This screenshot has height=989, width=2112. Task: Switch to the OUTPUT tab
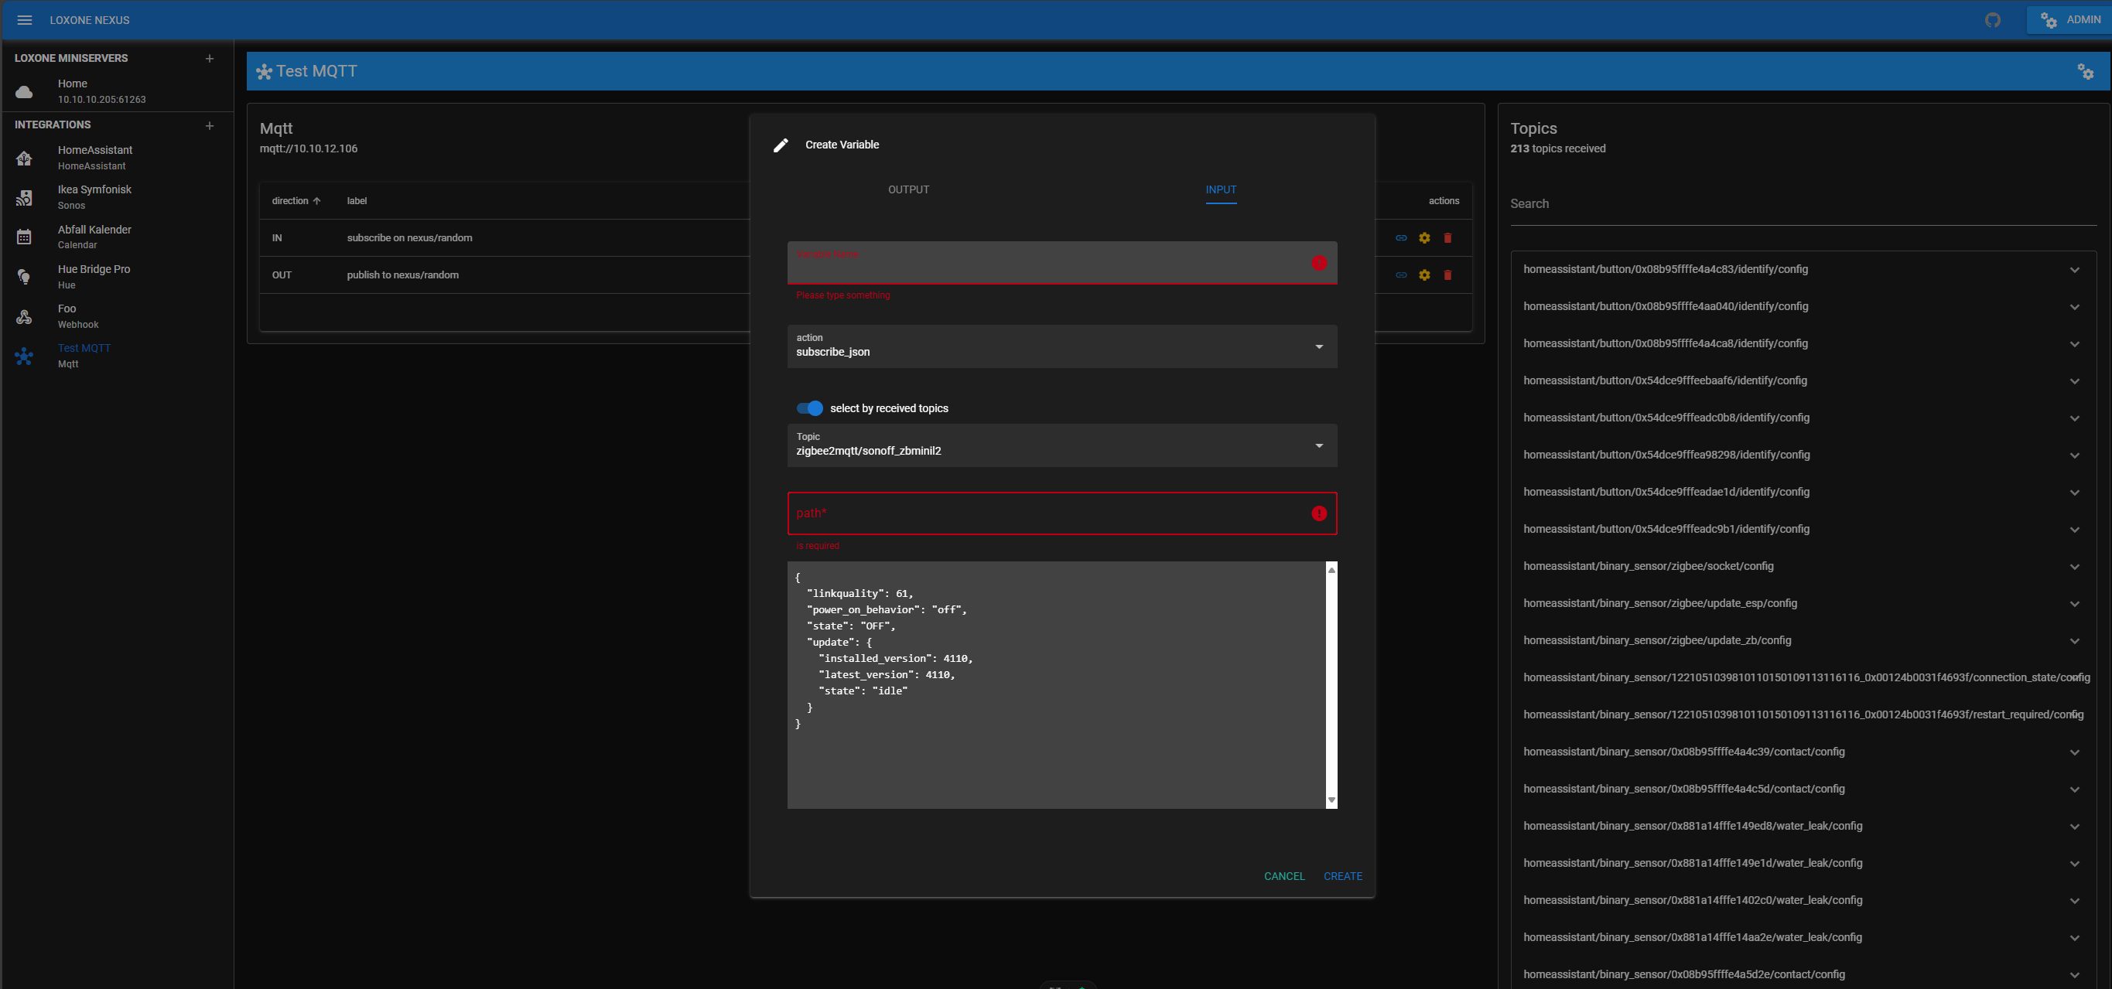coord(908,189)
